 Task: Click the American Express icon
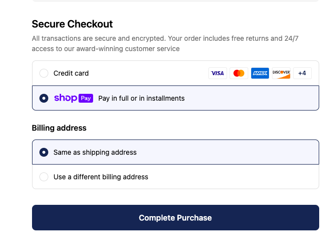tap(260, 73)
